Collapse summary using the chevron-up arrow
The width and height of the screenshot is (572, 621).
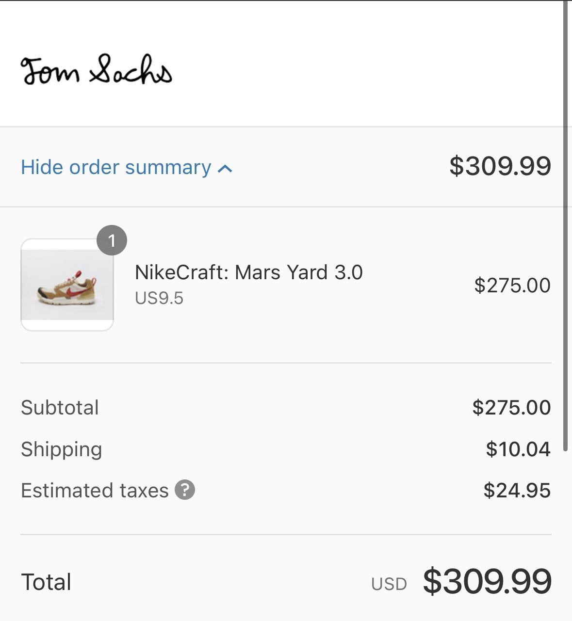pos(225,169)
